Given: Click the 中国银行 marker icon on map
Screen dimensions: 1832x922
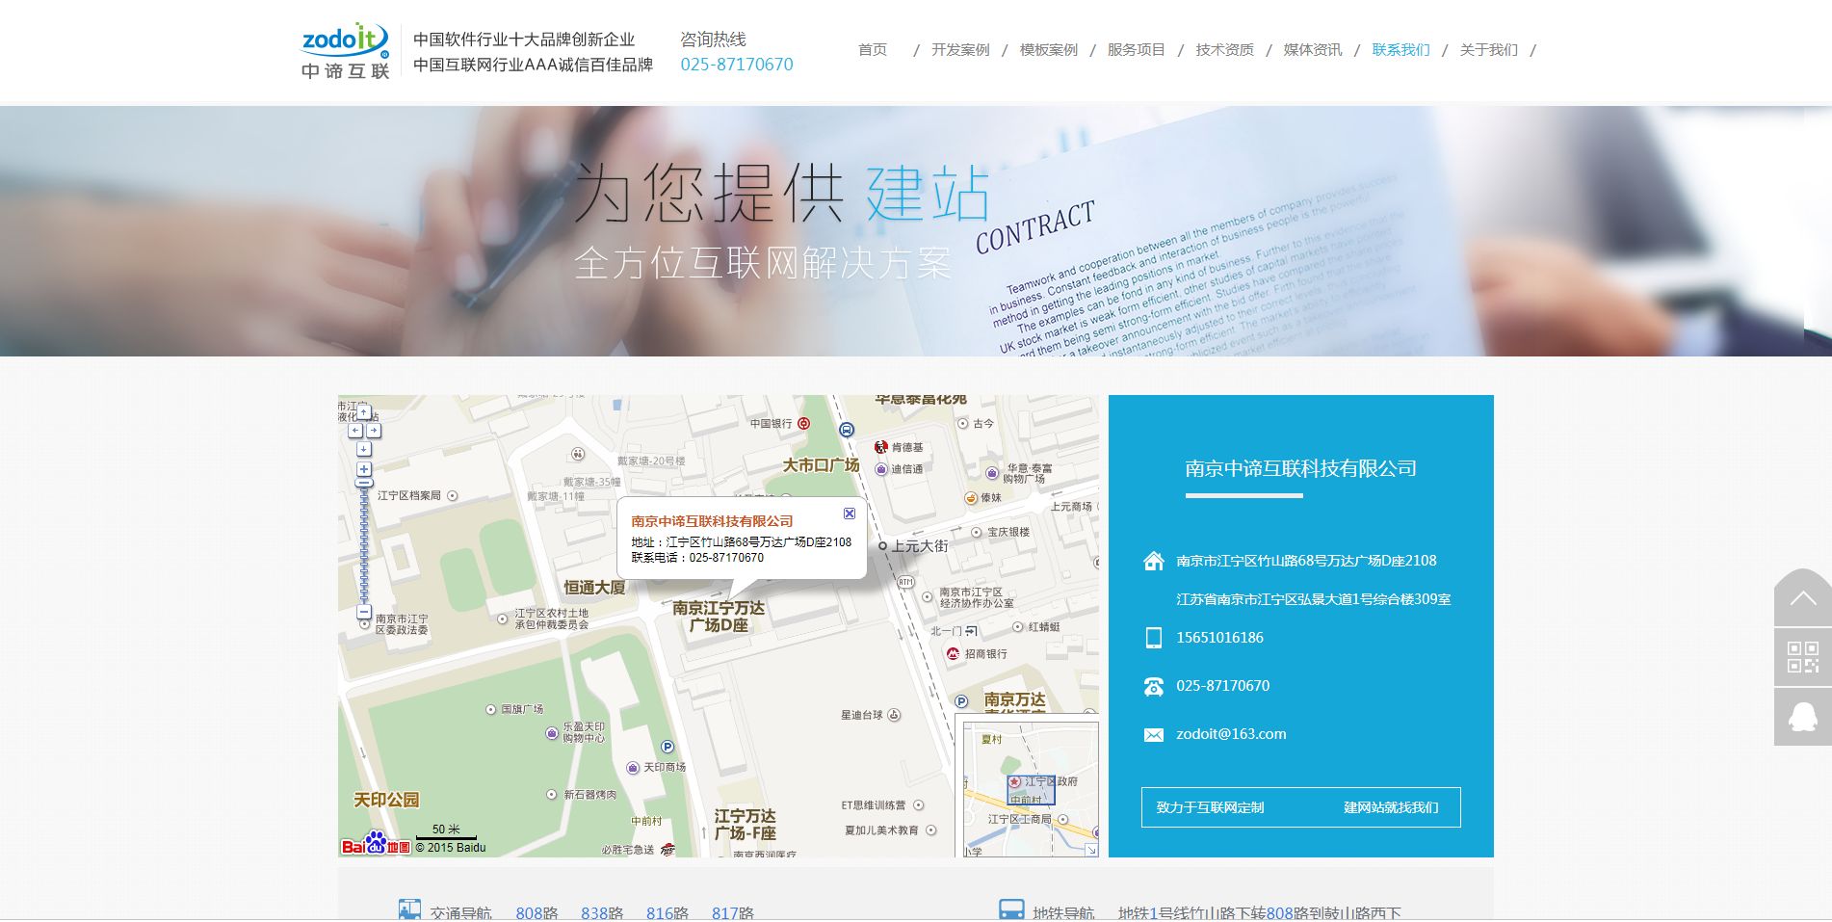Looking at the screenshot, I should pos(804,423).
